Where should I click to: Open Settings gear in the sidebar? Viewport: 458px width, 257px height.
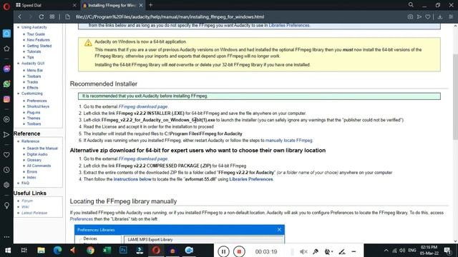[x=6, y=185]
